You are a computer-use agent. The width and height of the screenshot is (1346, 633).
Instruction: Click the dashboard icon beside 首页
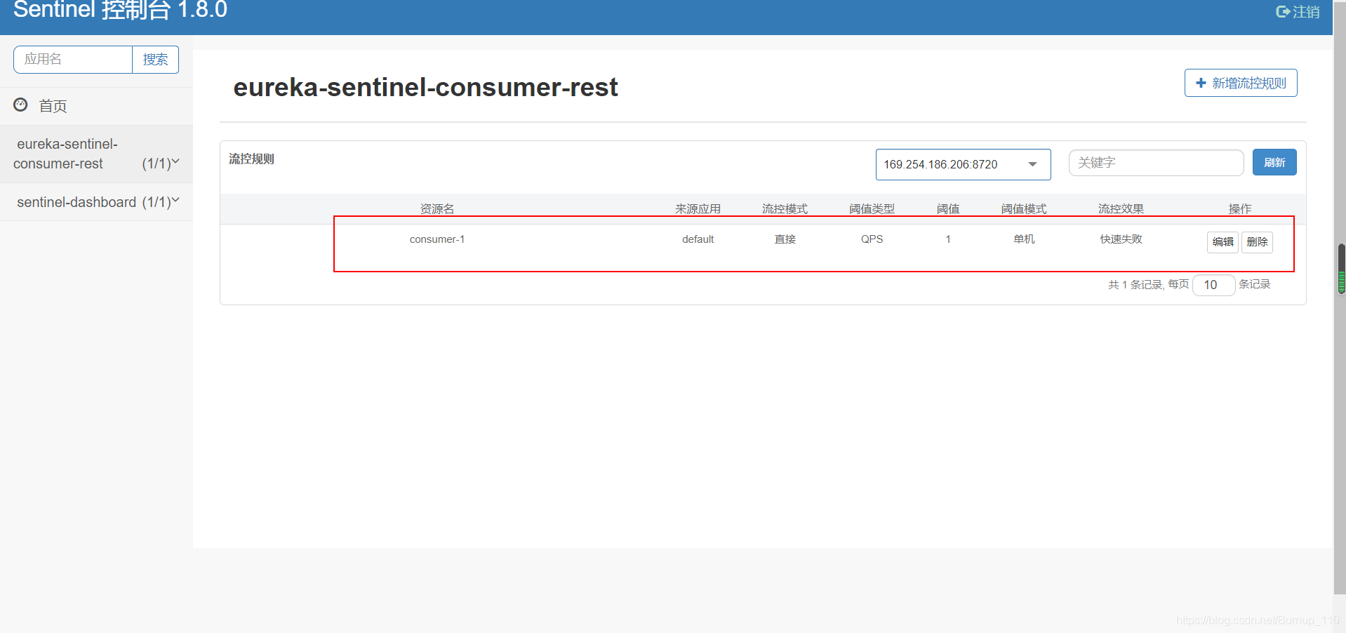tap(20, 105)
